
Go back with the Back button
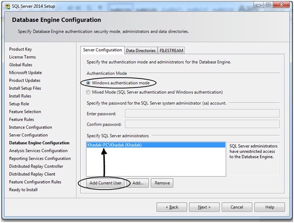[x=172, y=207]
